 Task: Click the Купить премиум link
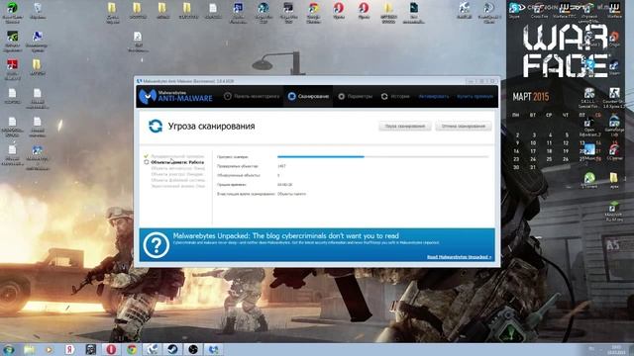point(475,97)
